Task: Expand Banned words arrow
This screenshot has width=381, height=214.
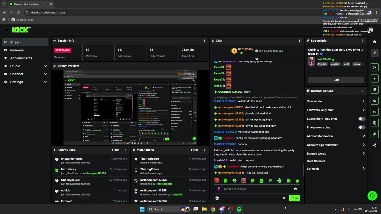Action: [x=363, y=154]
